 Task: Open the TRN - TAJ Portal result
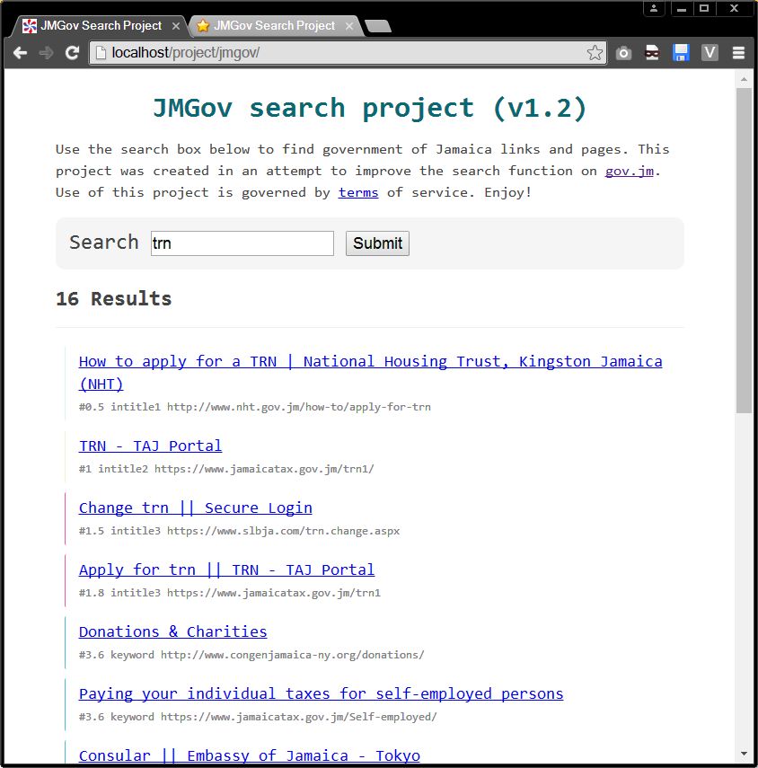(x=150, y=446)
